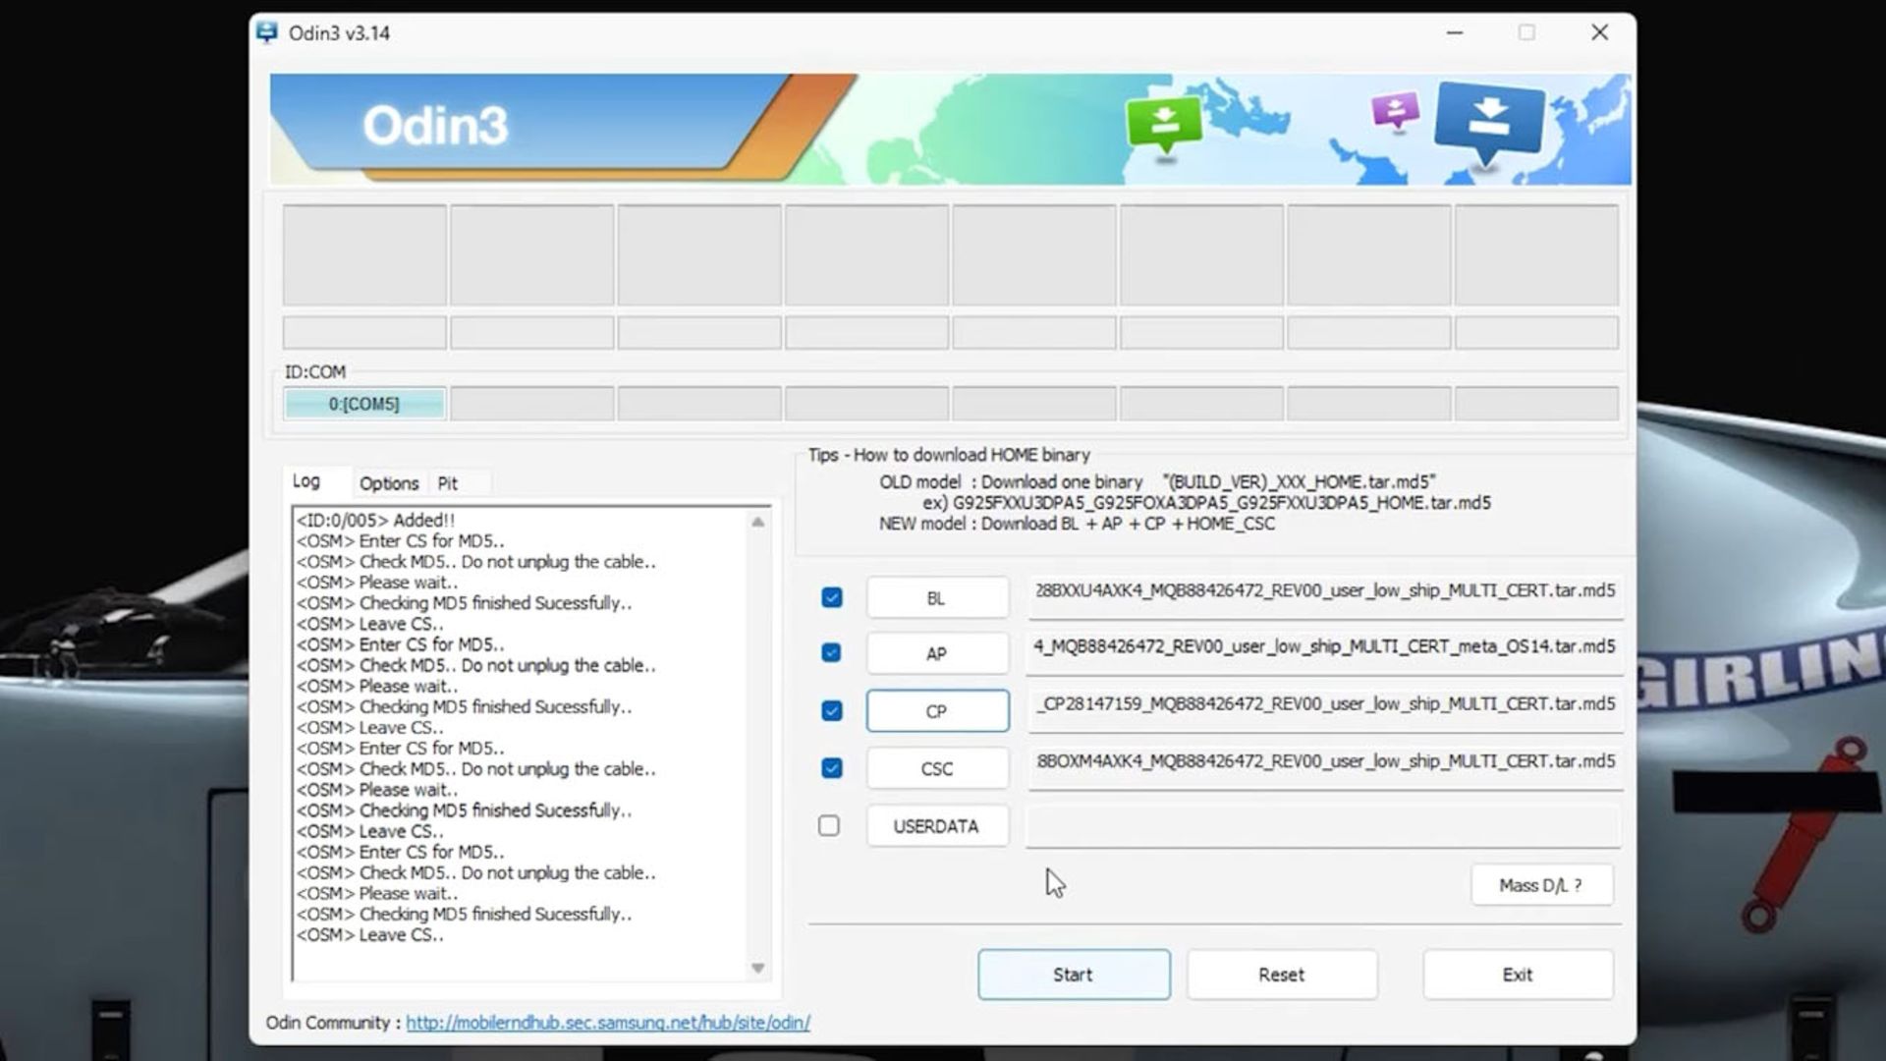Click the purple download icon in banner
The image size is (1886, 1061).
1396,112
